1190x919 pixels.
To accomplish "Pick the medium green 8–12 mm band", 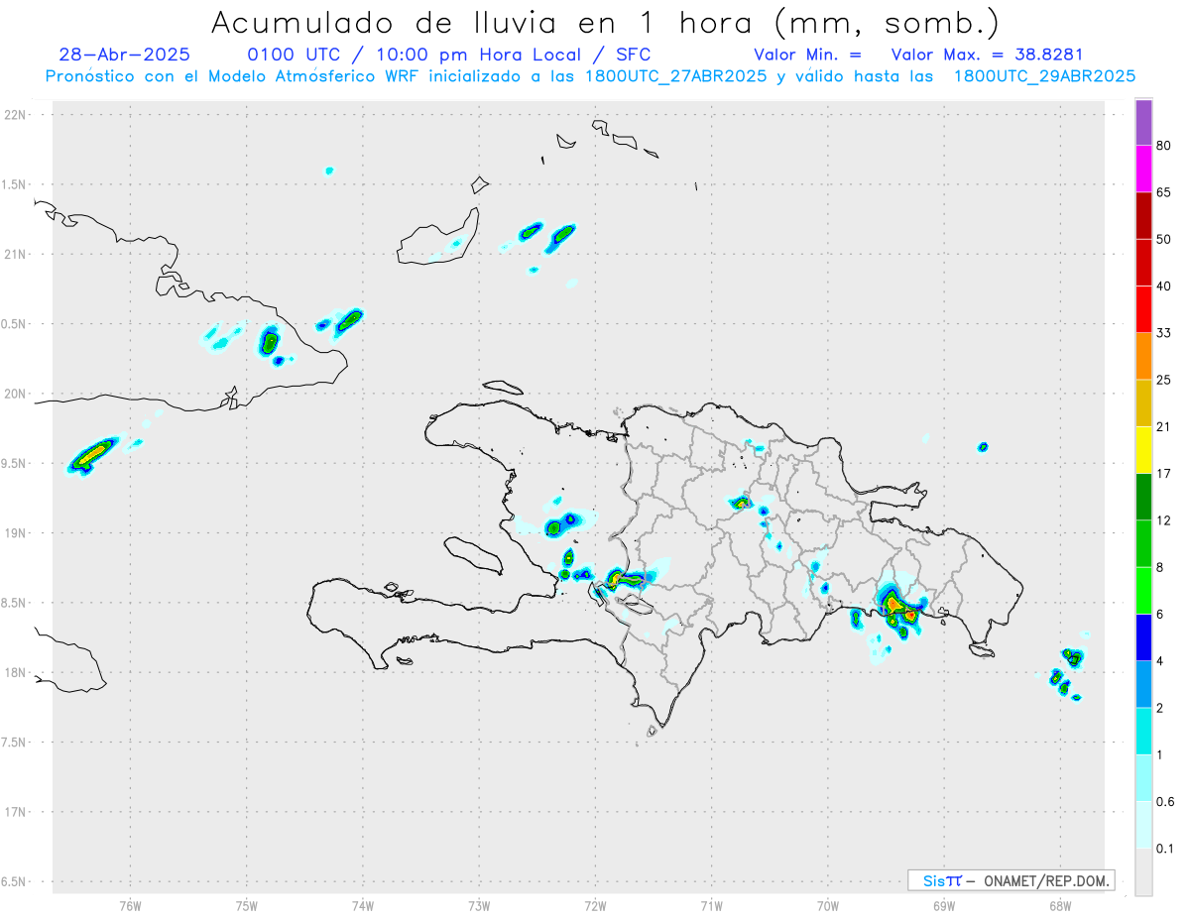I will [x=1143, y=543].
